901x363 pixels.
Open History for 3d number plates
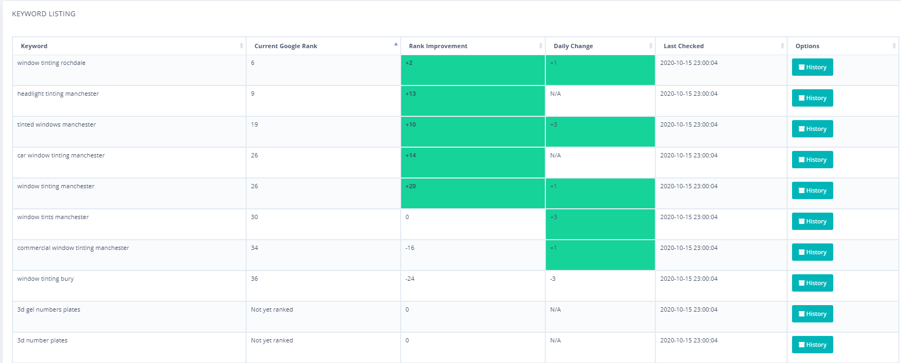point(812,345)
